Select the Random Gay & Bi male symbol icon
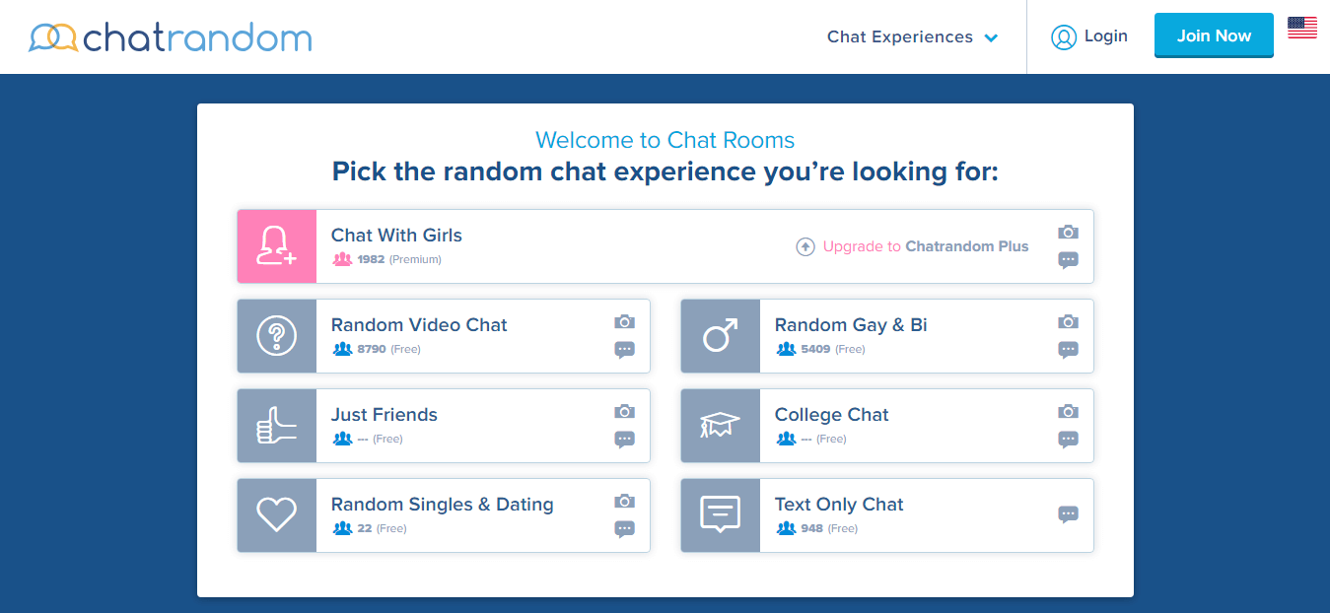The width and height of the screenshot is (1330, 613). pos(720,336)
